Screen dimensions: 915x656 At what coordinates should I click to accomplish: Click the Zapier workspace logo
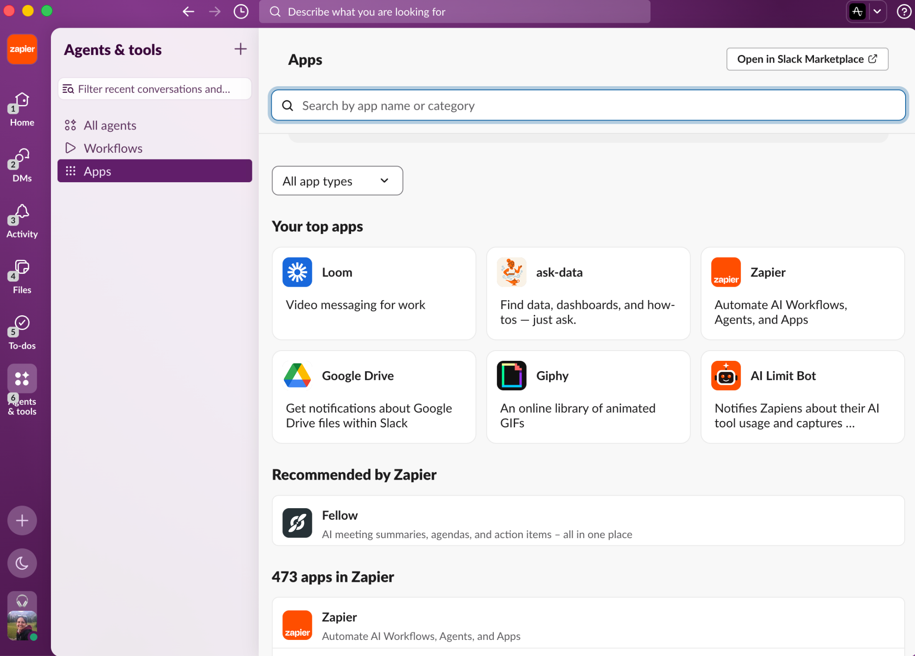22,49
